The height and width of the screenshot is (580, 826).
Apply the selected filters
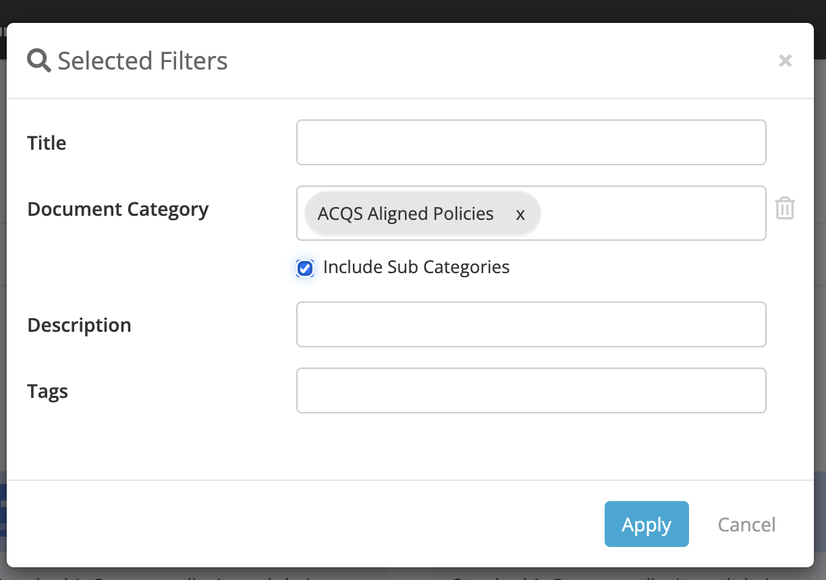pos(646,524)
